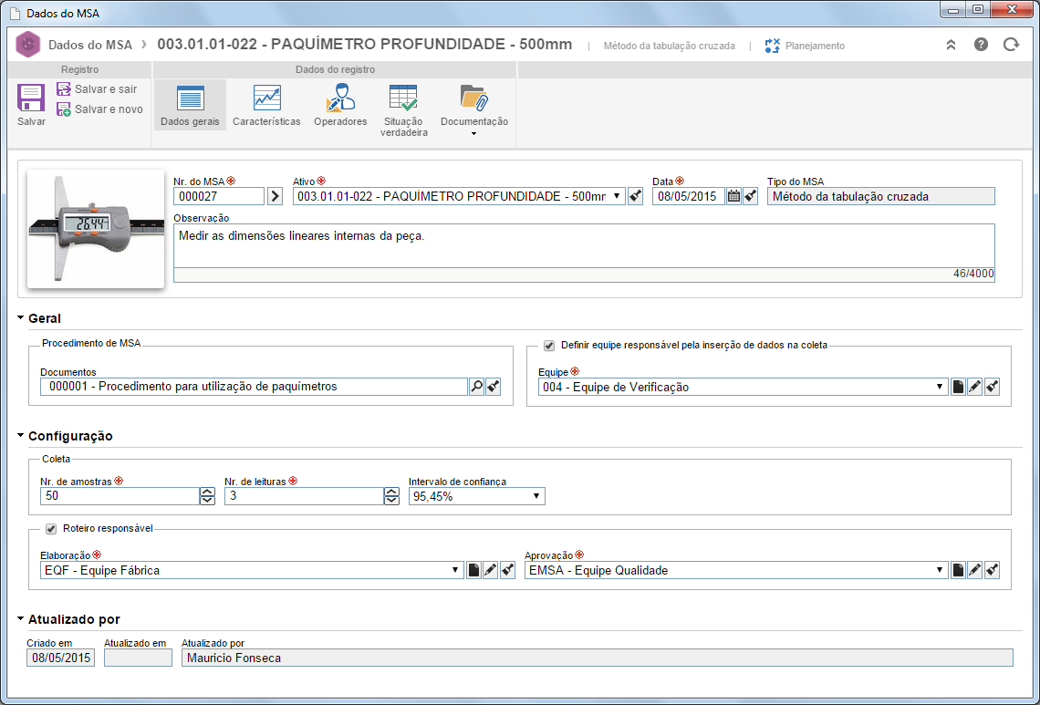Click the refresh icon in the header
Viewport: 1040px width, 705px height.
point(1011,45)
